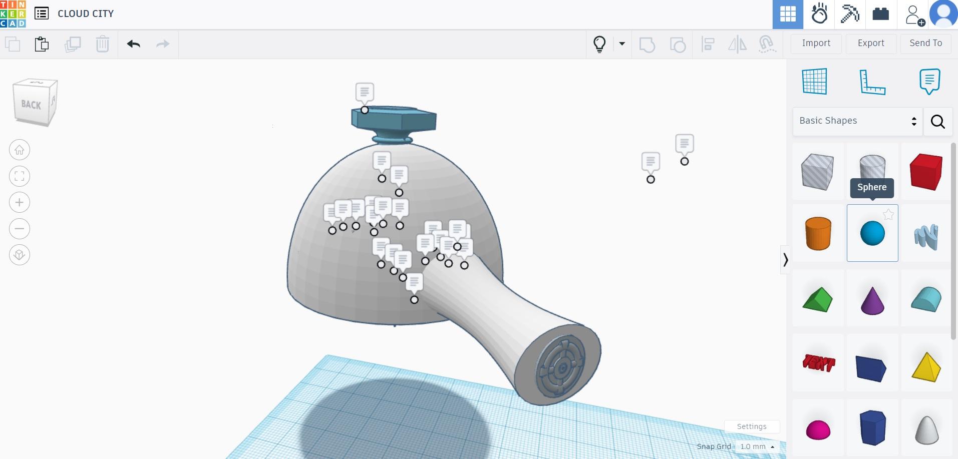958x459 pixels.
Task: Pick the blue Polygon shape
Action: pos(872,427)
